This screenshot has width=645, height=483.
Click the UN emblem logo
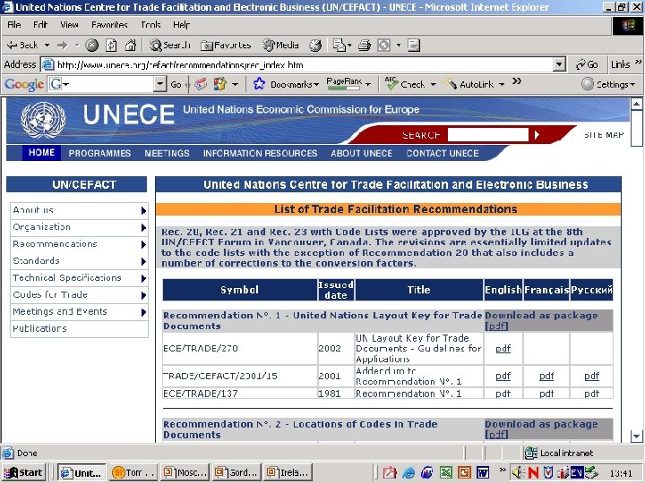(x=43, y=120)
